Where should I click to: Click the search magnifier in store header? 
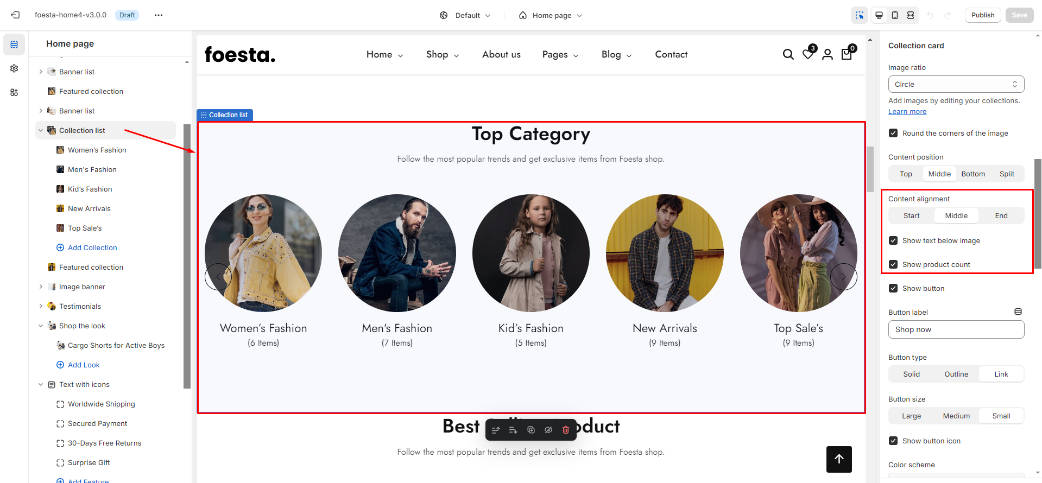[x=788, y=54]
